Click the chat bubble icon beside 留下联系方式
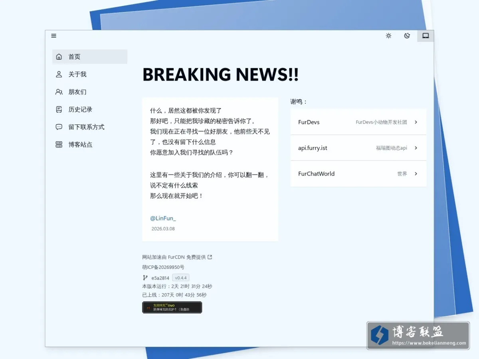This screenshot has width=479, height=359. 59,127
